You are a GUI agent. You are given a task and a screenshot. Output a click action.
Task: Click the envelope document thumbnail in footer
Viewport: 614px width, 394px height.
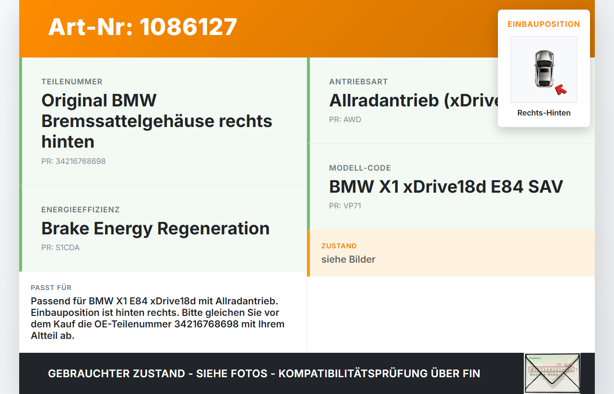[552, 373]
